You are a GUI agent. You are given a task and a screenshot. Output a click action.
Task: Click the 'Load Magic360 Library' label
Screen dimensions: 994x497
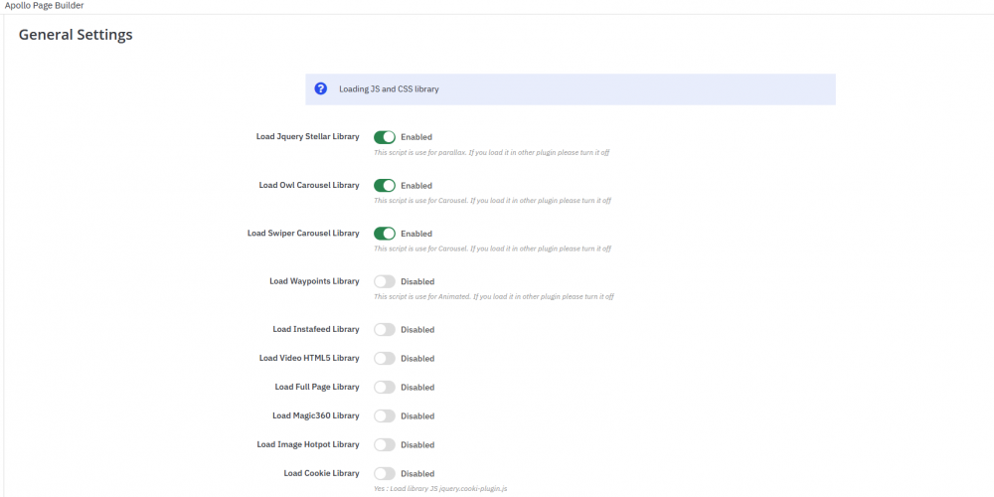(316, 415)
